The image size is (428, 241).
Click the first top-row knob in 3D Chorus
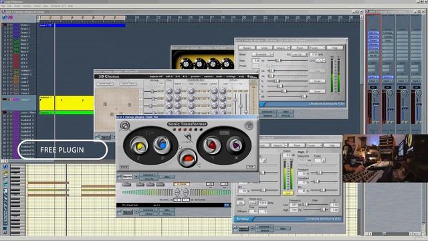click(x=169, y=91)
